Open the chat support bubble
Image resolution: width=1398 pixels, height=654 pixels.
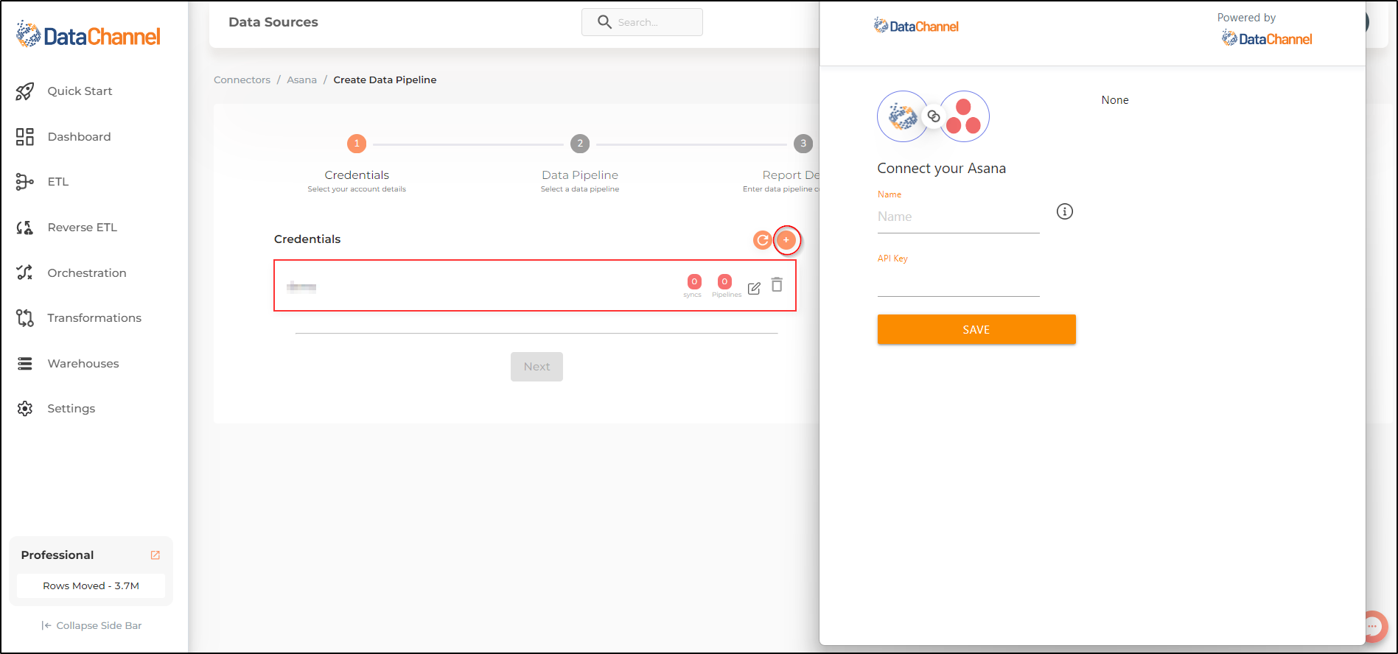pyautogui.click(x=1373, y=627)
